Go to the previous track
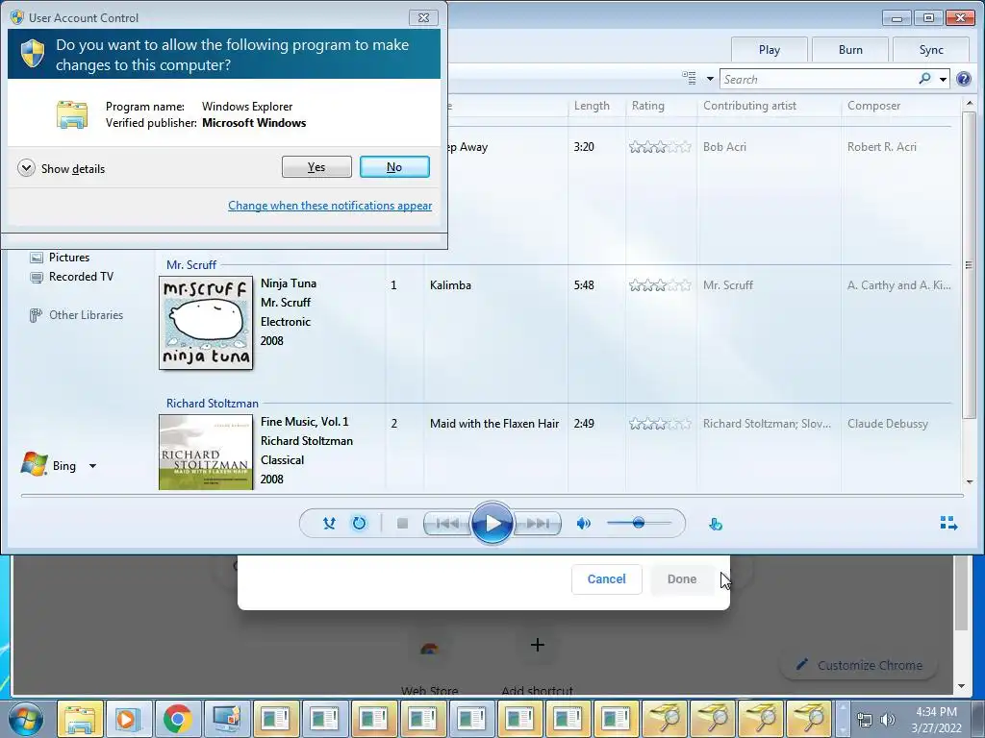Image resolution: width=985 pixels, height=738 pixels. pyautogui.click(x=447, y=523)
